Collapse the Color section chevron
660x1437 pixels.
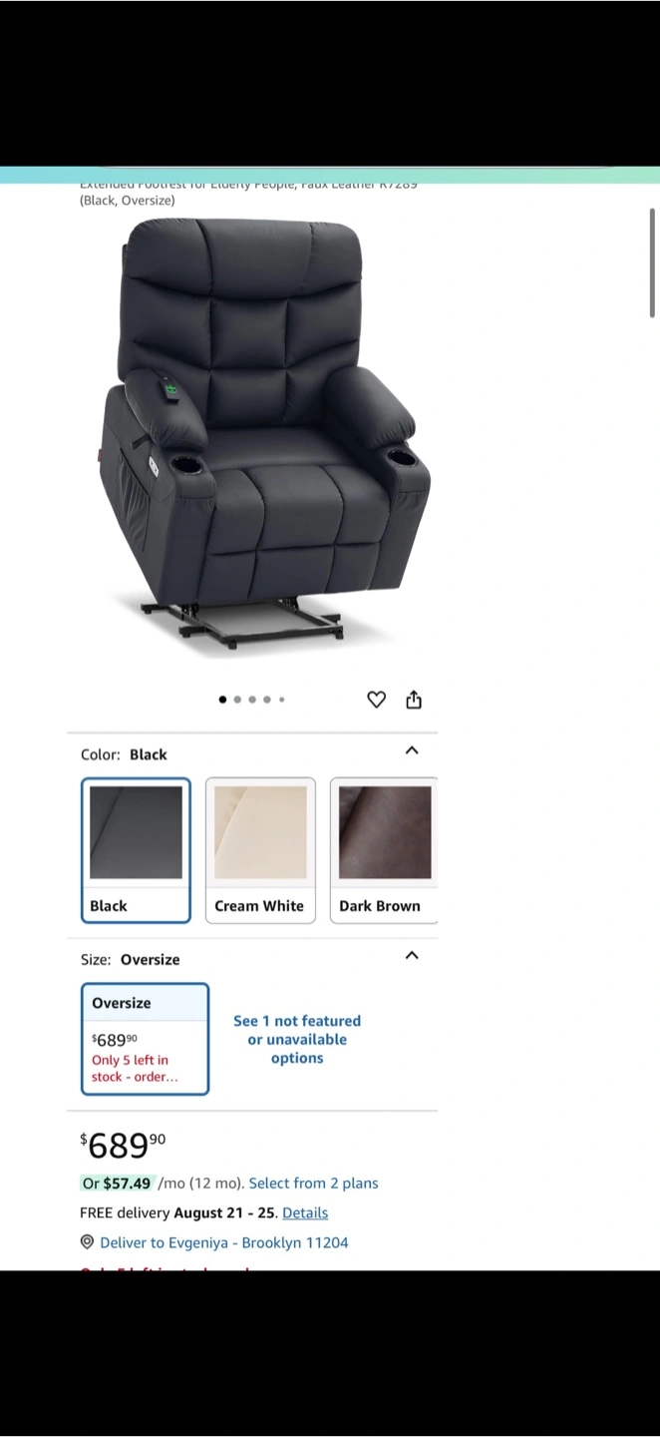pyautogui.click(x=412, y=750)
